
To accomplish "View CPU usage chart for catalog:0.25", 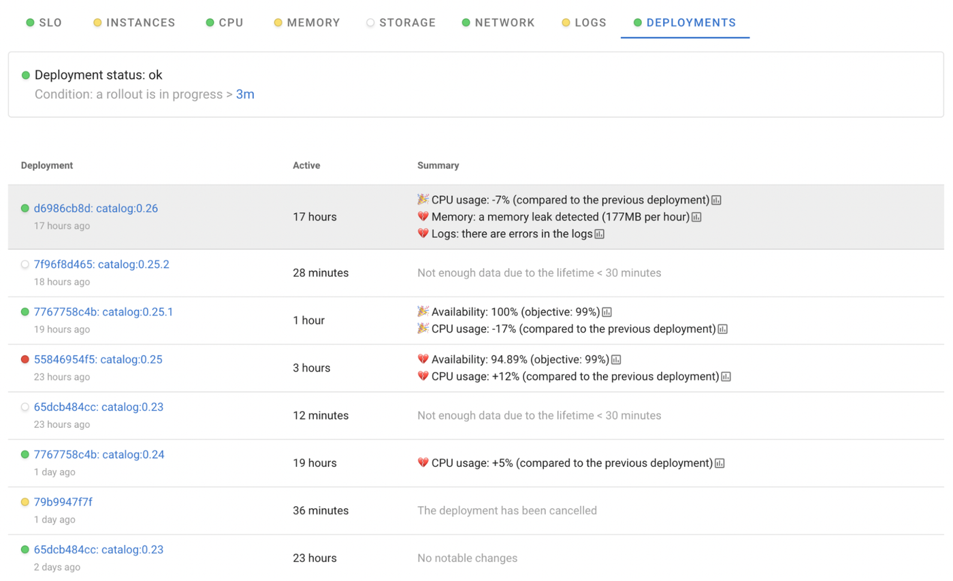I will coord(727,376).
